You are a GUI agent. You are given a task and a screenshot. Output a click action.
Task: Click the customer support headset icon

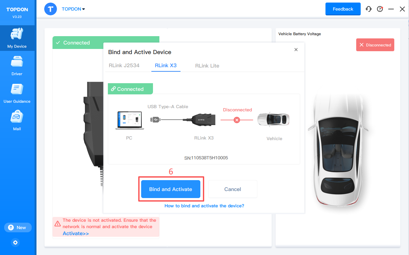[369, 9]
